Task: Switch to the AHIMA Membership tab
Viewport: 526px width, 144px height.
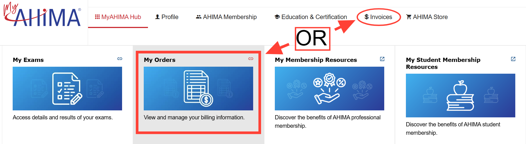Action: coord(230,17)
